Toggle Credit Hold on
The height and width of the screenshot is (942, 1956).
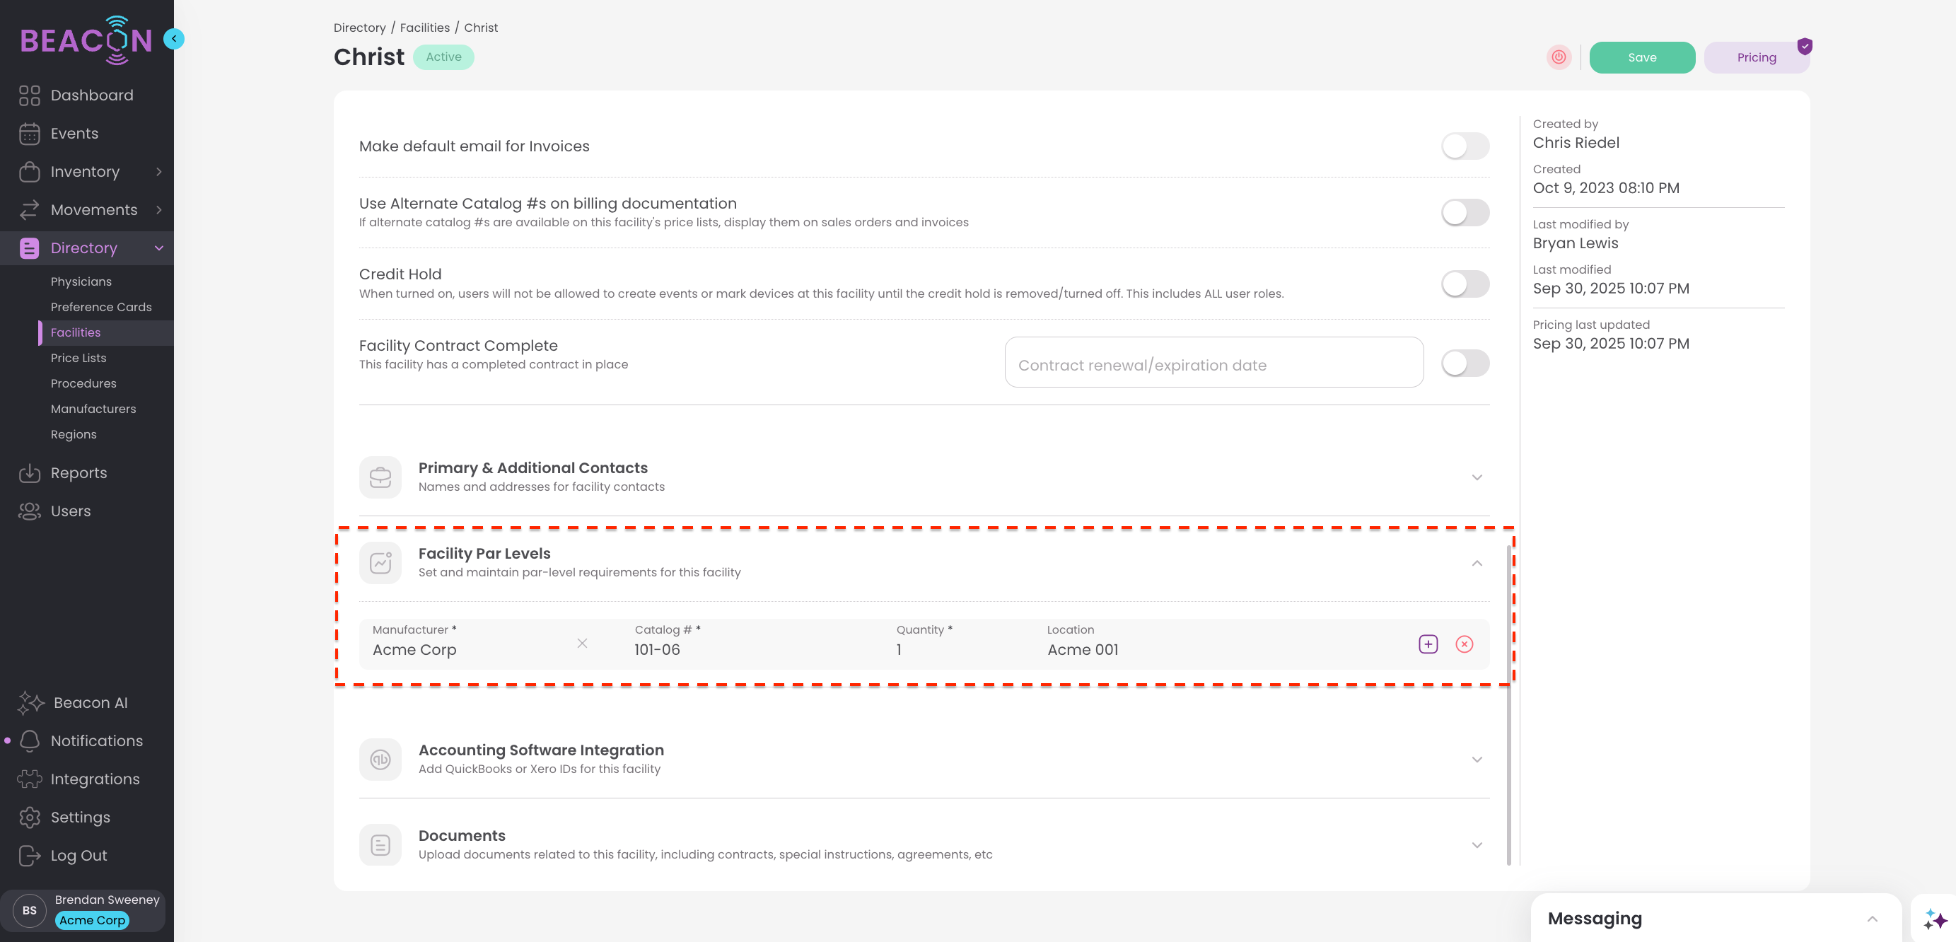(x=1464, y=284)
